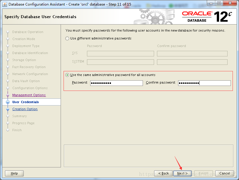Image resolution: width=239 pixels, height=180 pixels.
Task: Minimize the Database Configuration Assistant window
Action: point(211,3)
